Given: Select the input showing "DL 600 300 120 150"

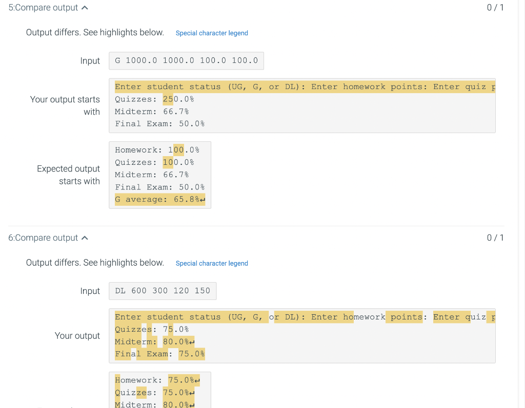Looking at the screenshot, I should tap(163, 291).
